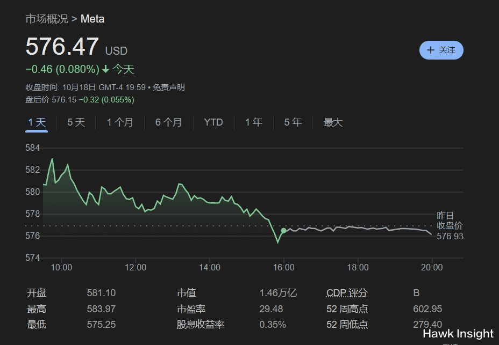The image size is (499, 345).
Task: Select the YTD range tab
Action: 213,122
